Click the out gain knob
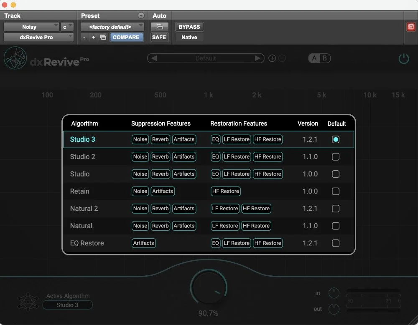The height and width of the screenshot is (325, 418). point(334,309)
